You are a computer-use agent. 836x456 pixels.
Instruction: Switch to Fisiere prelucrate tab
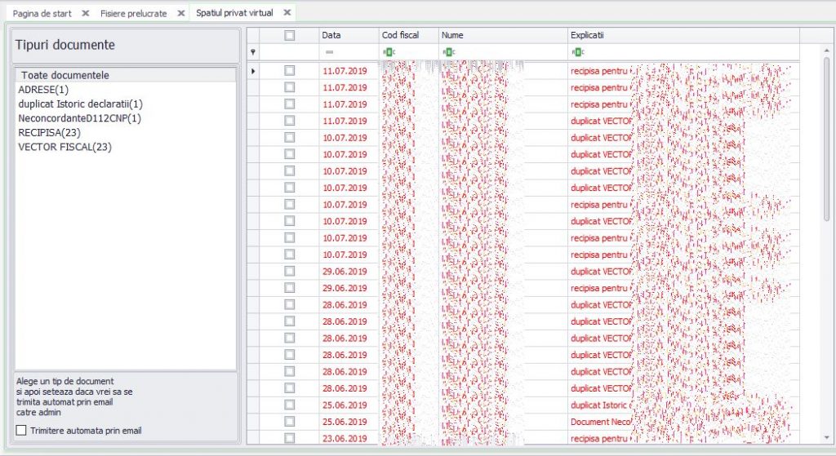coord(133,13)
